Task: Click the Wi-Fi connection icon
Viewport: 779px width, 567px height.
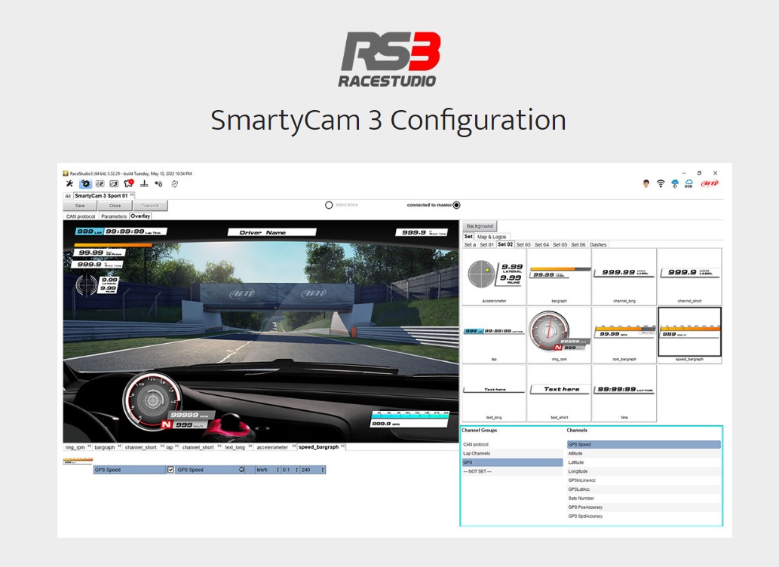Action: pyautogui.click(x=661, y=184)
